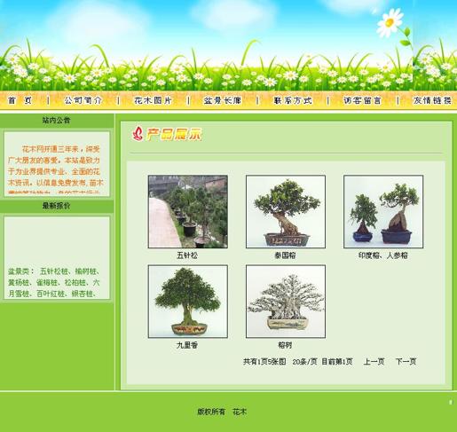Open the 九里香 bonsai thumbnail
This screenshot has width=457, height=432.
pyautogui.click(x=188, y=302)
